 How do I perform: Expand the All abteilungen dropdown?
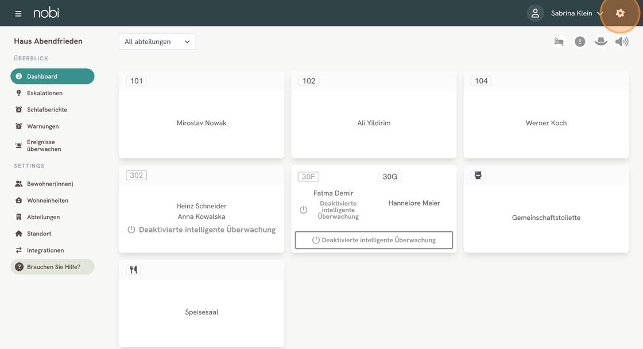point(157,41)
